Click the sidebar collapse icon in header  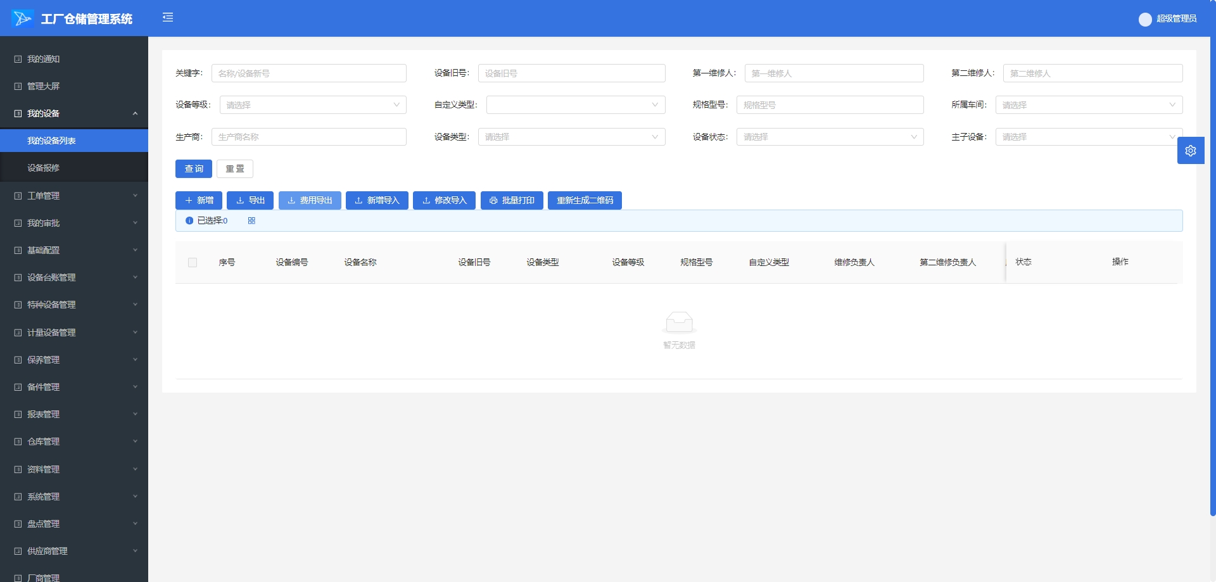[x=168, y=18]
